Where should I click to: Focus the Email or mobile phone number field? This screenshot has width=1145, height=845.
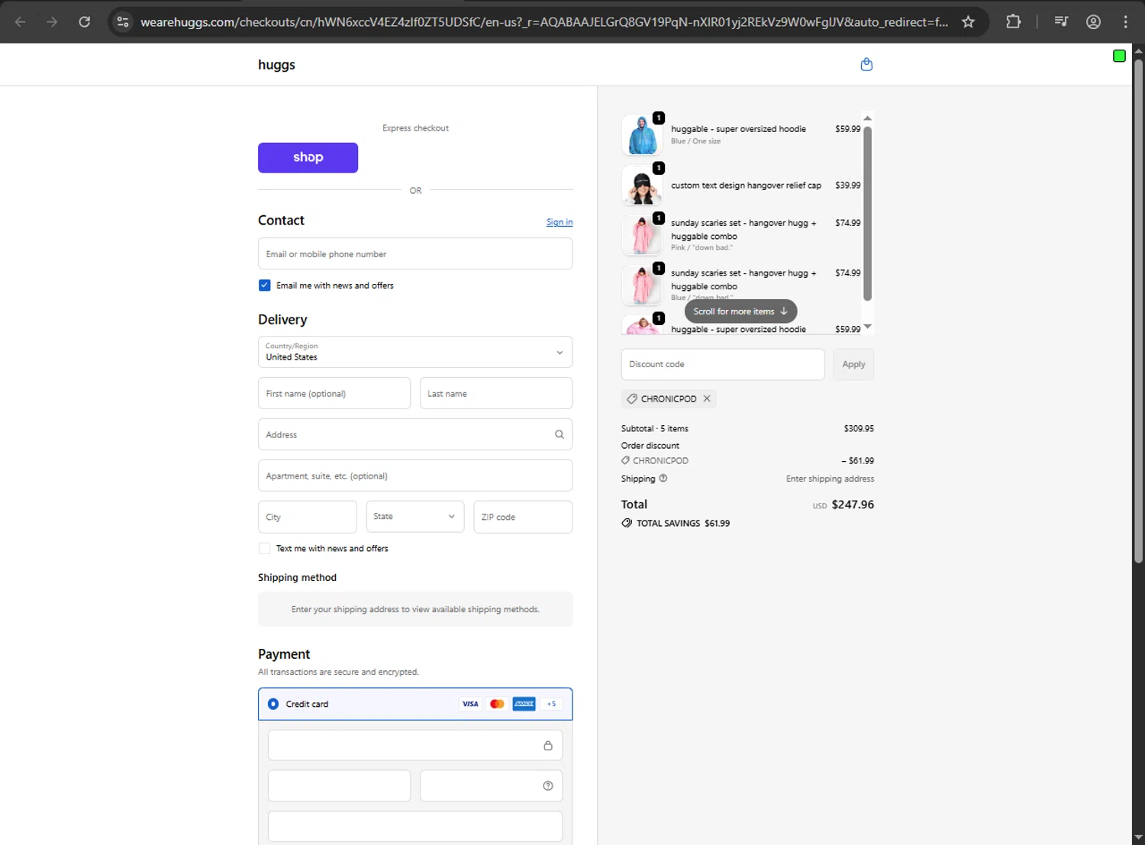(x=415, y=253)
